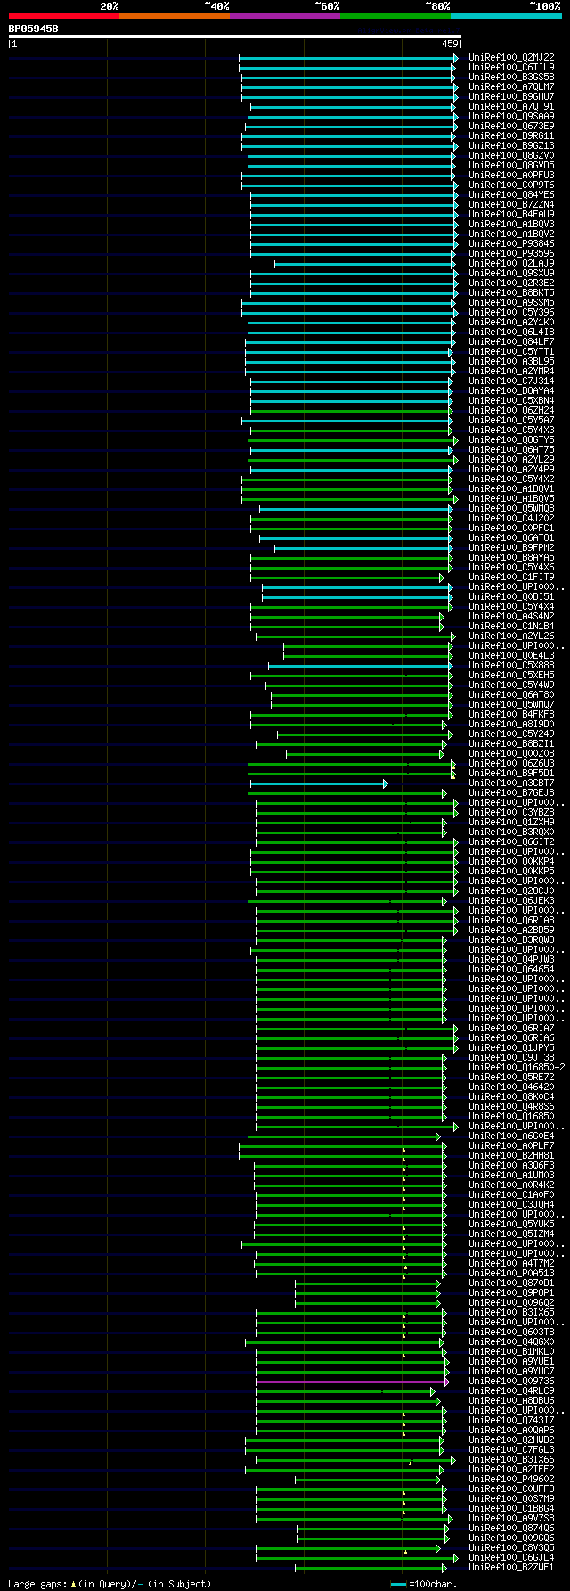Open hit UniRef100_B9GMU7
This screenshot has width=570, height=1591.
(x=512, y=96)
